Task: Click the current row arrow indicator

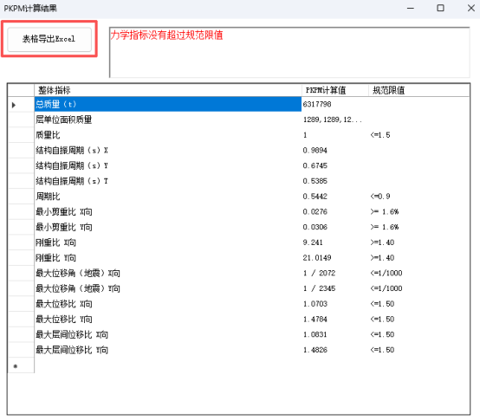Action: click(14, 105)
